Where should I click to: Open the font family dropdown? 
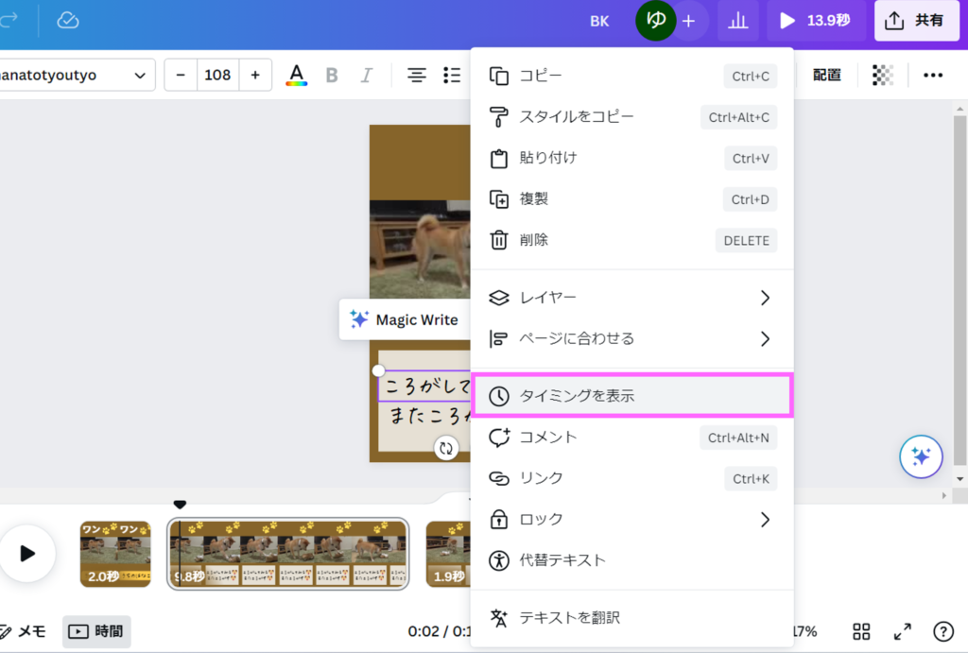point(76,75)
